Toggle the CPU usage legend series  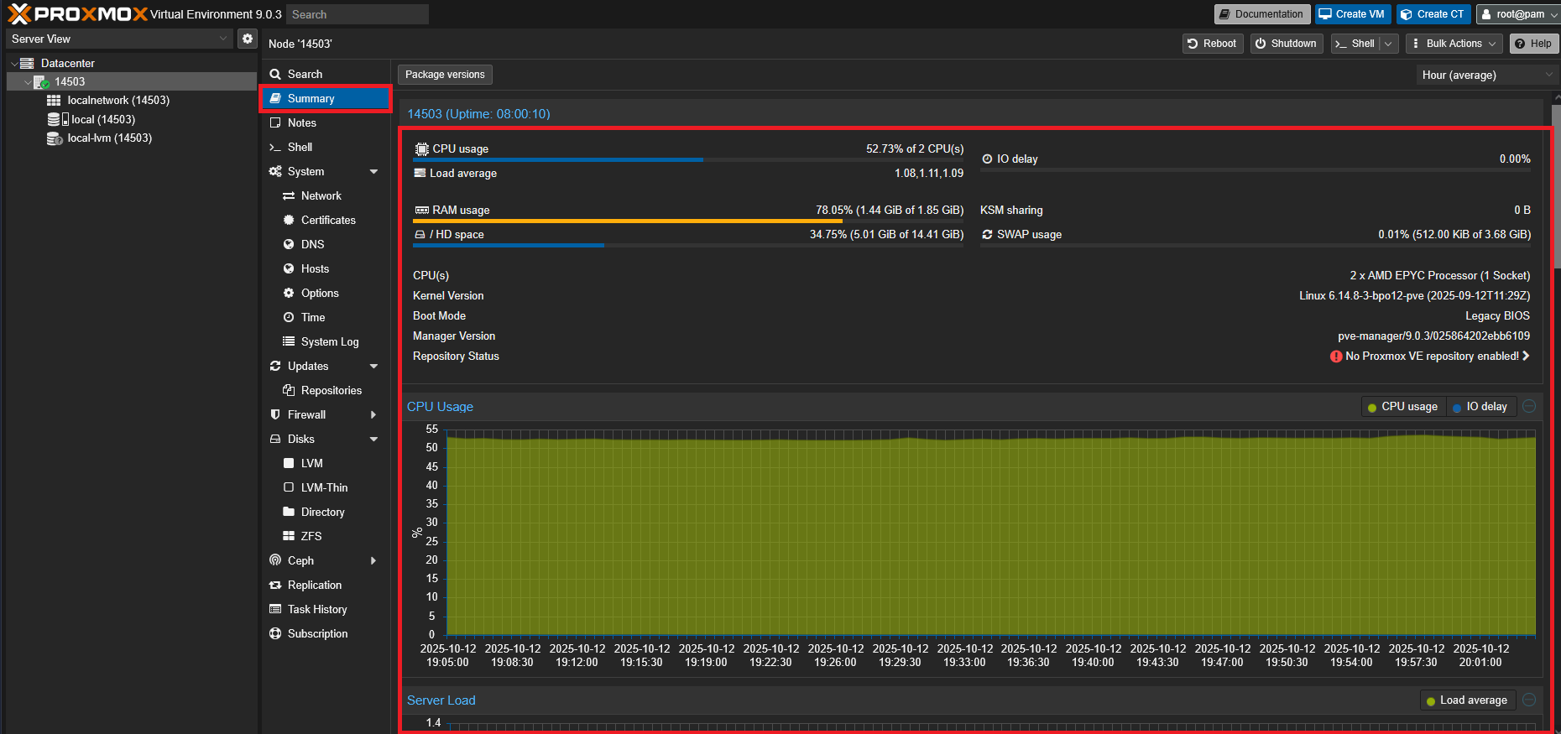tap(1402, 407)
